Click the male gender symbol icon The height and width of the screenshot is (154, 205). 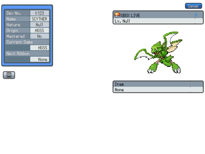(x=196, y=15)
